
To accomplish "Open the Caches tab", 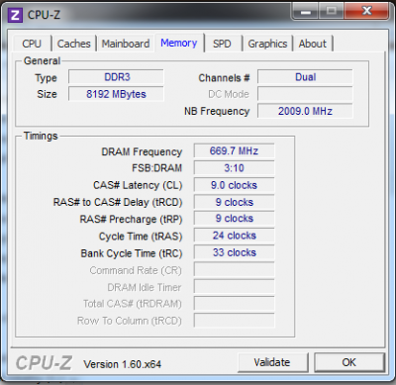I will [x=74, y=44].
